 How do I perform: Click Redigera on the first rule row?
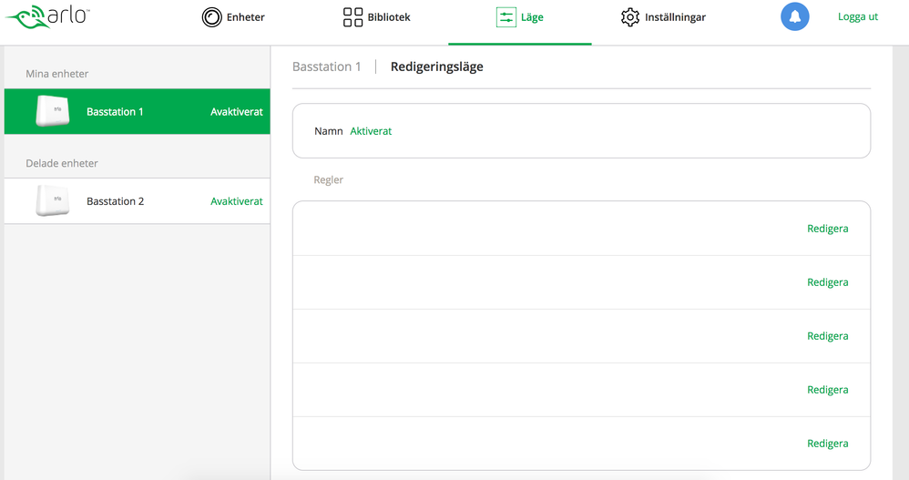coord(827,229)
